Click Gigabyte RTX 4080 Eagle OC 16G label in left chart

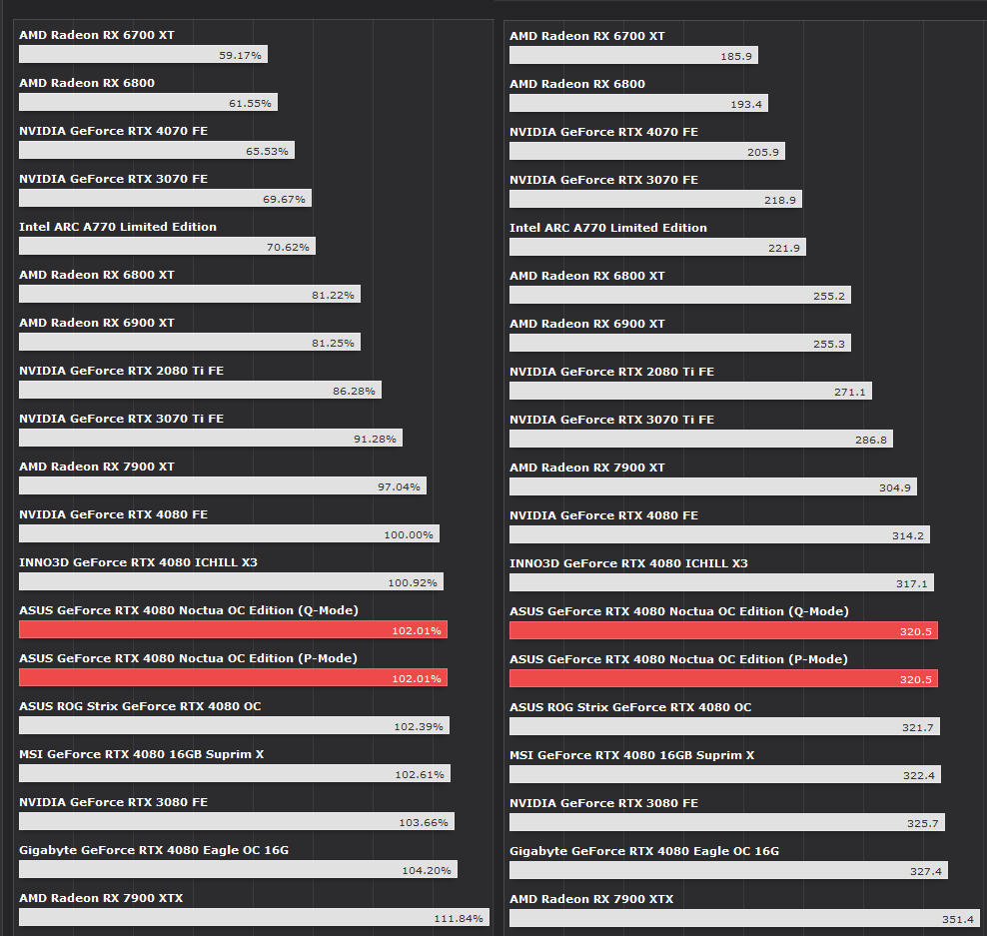pos(154,850)
